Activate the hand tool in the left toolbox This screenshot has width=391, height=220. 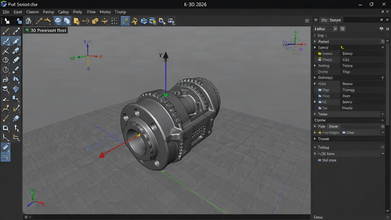5,157
